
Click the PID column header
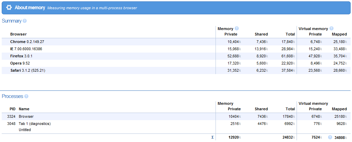(x=13, y=109)
